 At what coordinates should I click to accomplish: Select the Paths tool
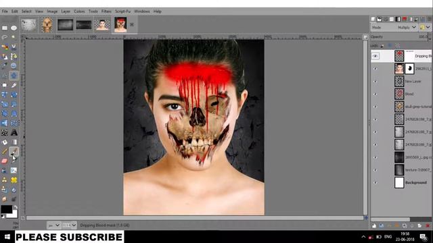pyautogui.click(x=14, y=57)
